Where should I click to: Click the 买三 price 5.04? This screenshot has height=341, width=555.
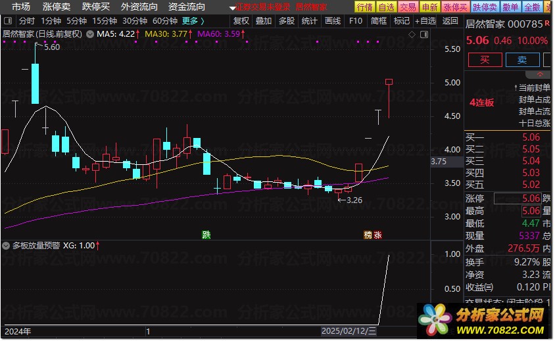tap(531, 161)
